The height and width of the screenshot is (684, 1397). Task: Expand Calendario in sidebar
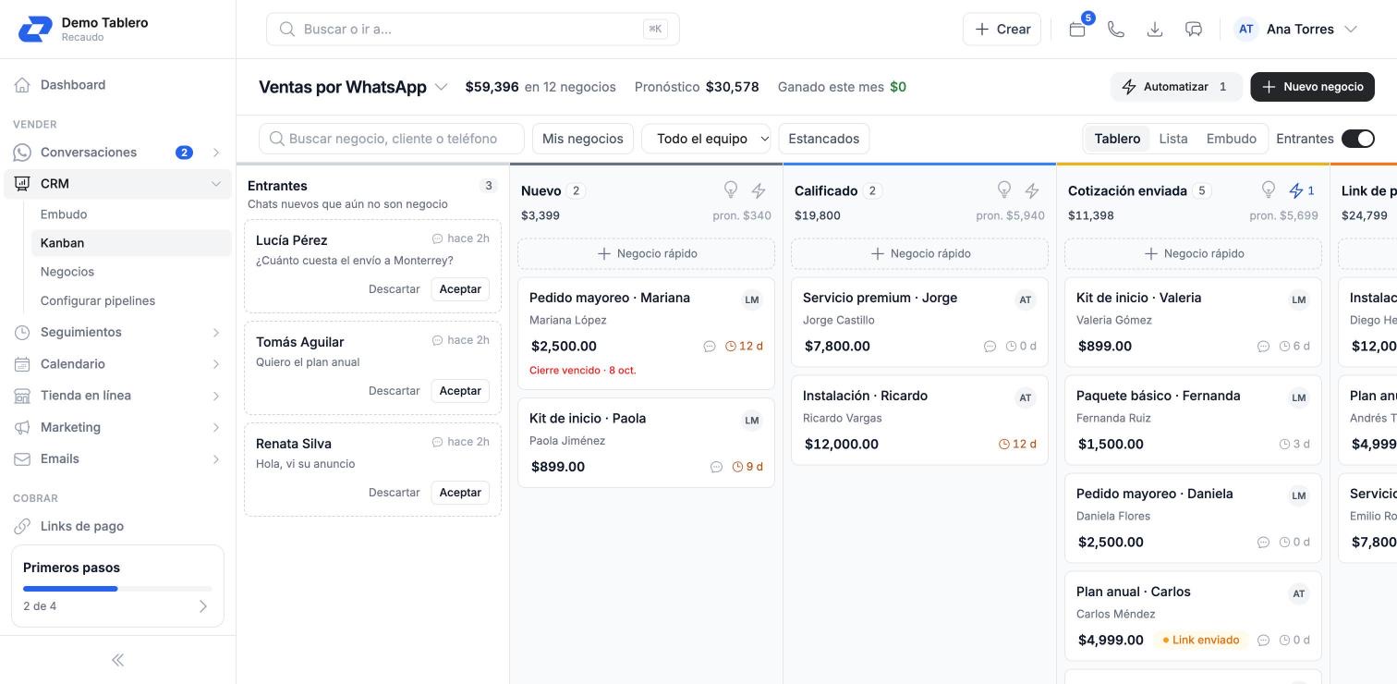(216, 364)
